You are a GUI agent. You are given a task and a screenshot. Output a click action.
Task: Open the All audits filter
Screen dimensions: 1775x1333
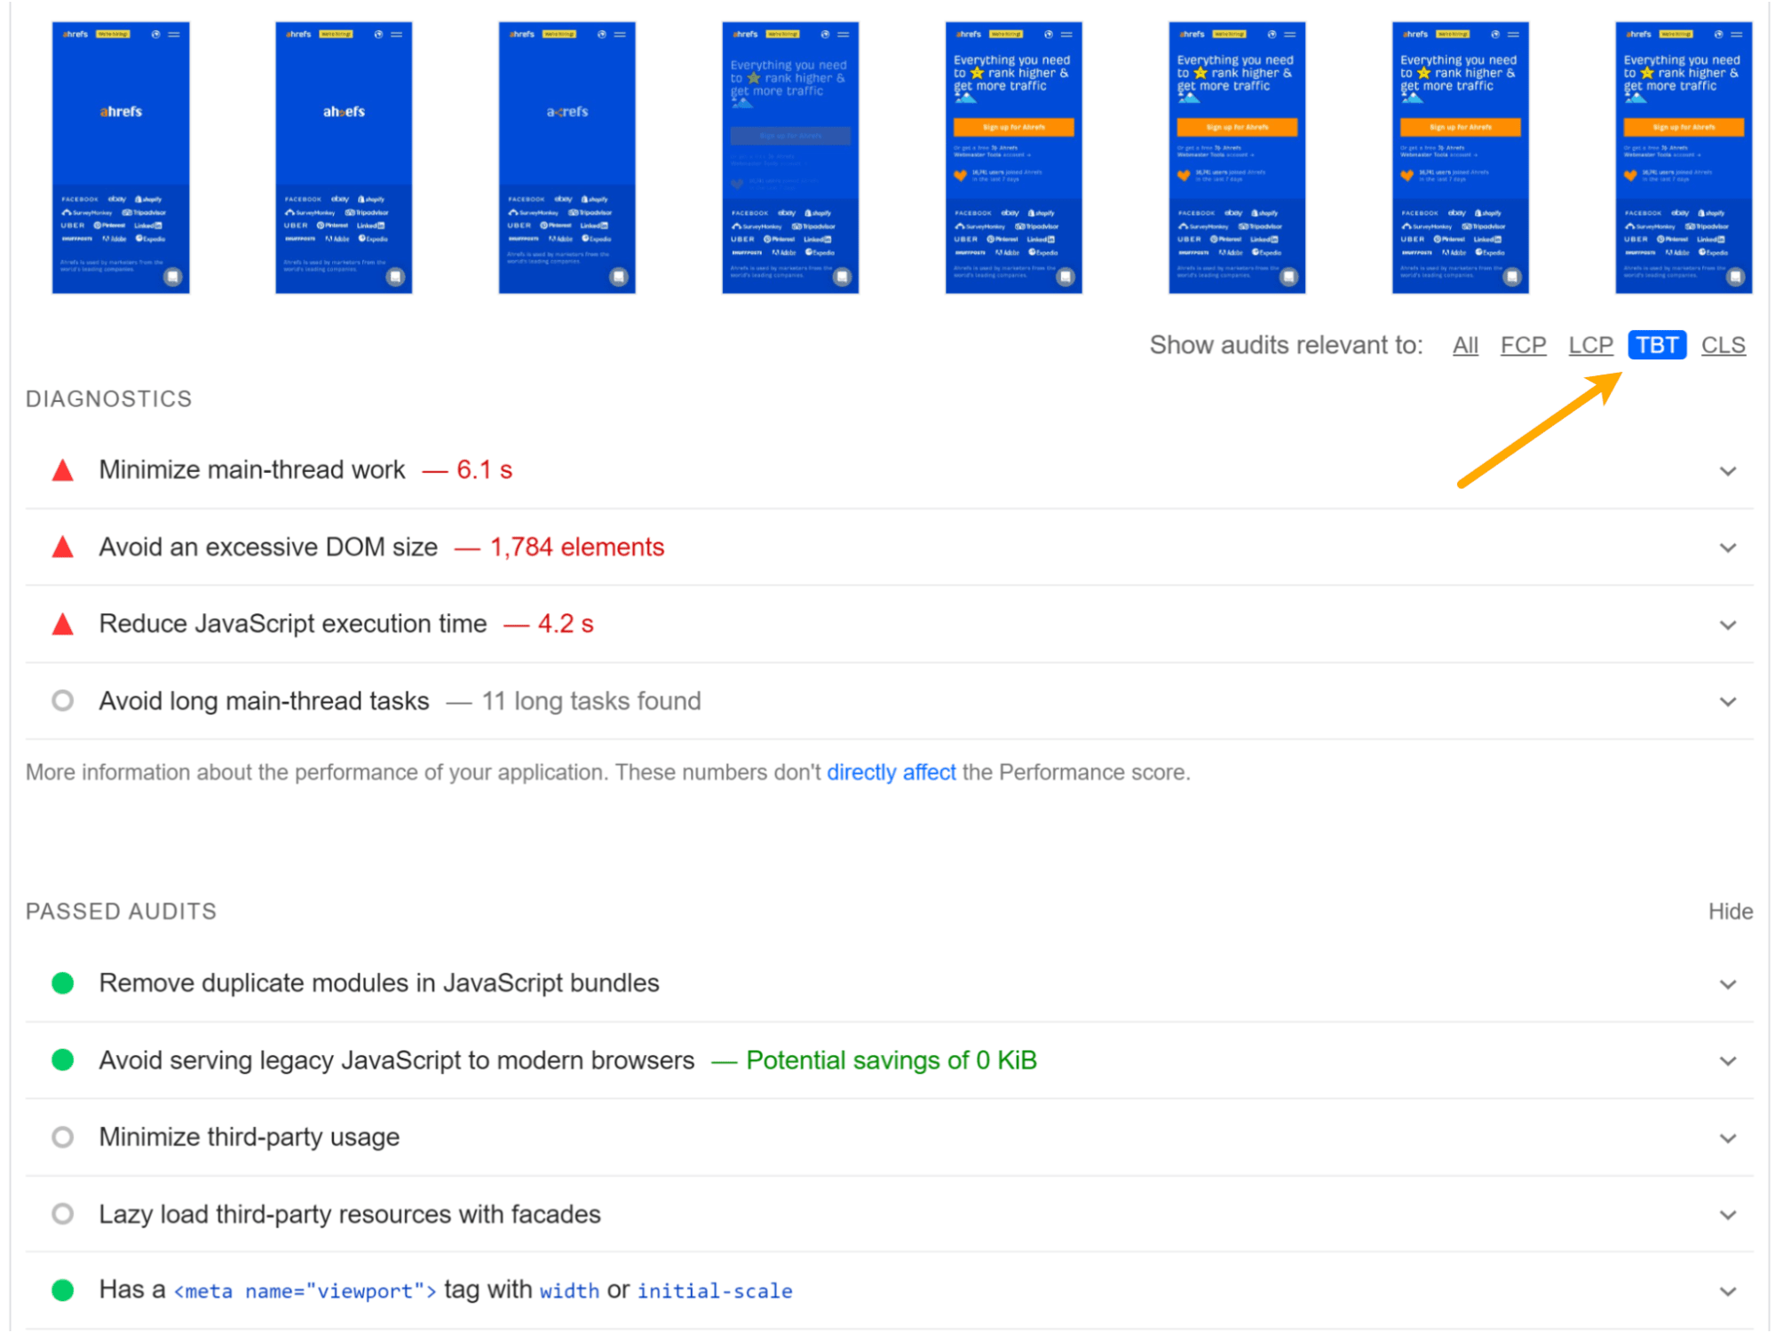[x=1465, y=345]
